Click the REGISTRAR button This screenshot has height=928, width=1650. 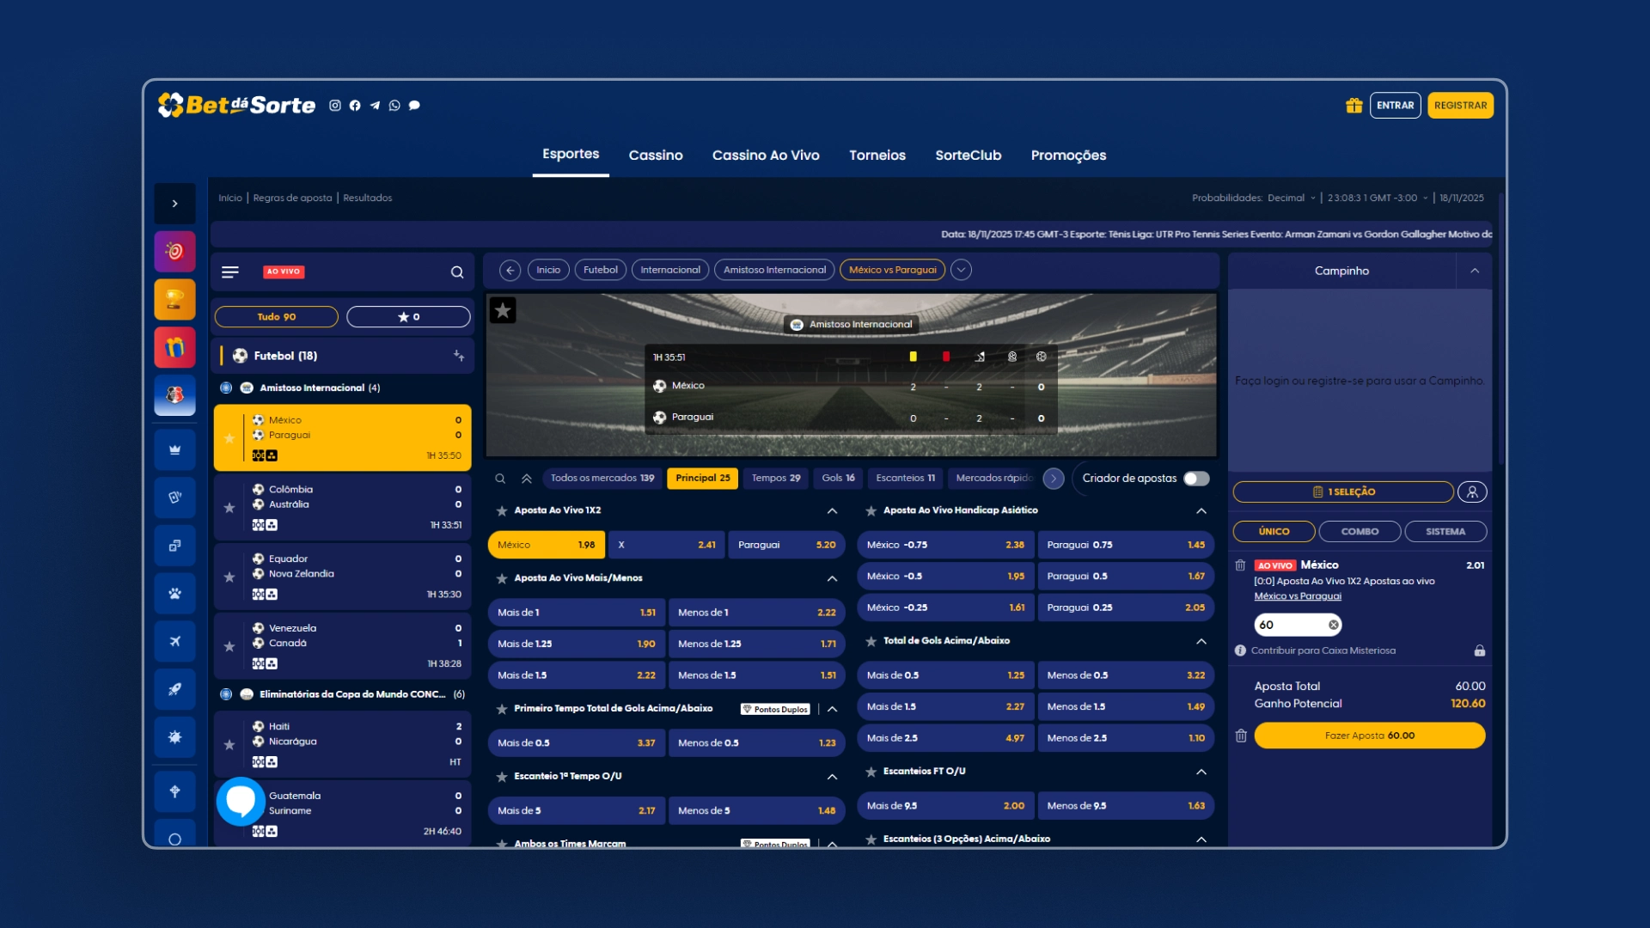point(1460,105)
